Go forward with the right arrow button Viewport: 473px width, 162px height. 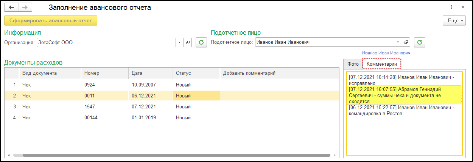point(25,7)
